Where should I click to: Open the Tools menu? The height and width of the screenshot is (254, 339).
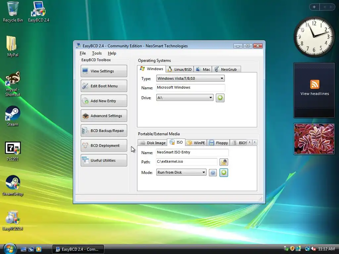tap(97, 53)
